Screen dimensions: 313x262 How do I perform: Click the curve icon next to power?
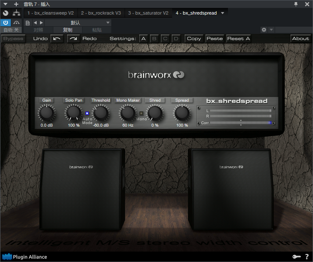[16, 22]
